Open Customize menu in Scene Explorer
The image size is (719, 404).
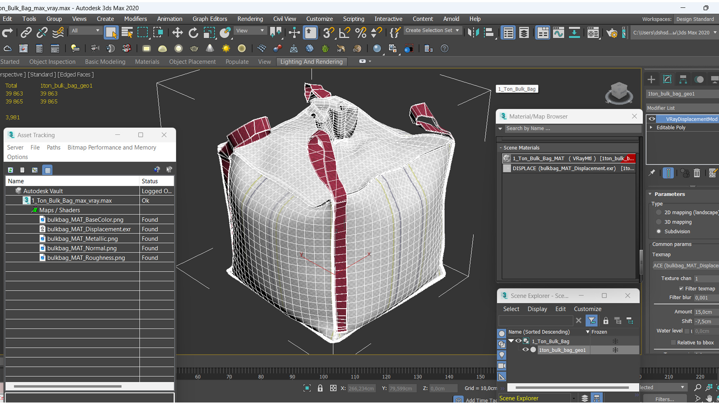tap(588, 309)
